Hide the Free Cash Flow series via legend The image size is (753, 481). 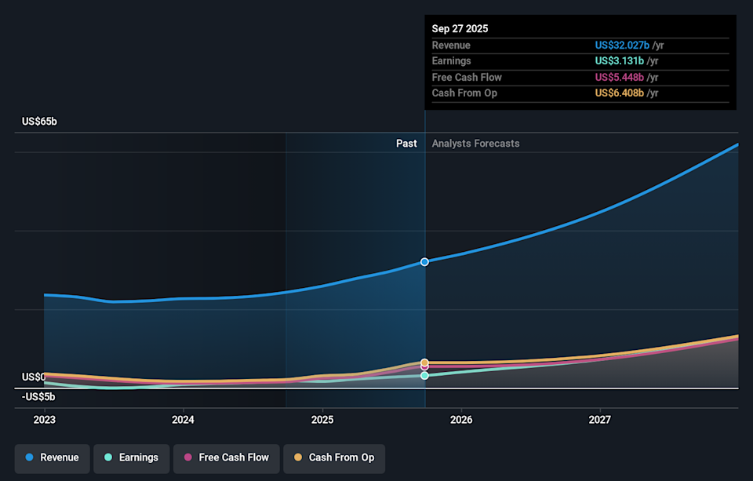(x=225, y=457)
